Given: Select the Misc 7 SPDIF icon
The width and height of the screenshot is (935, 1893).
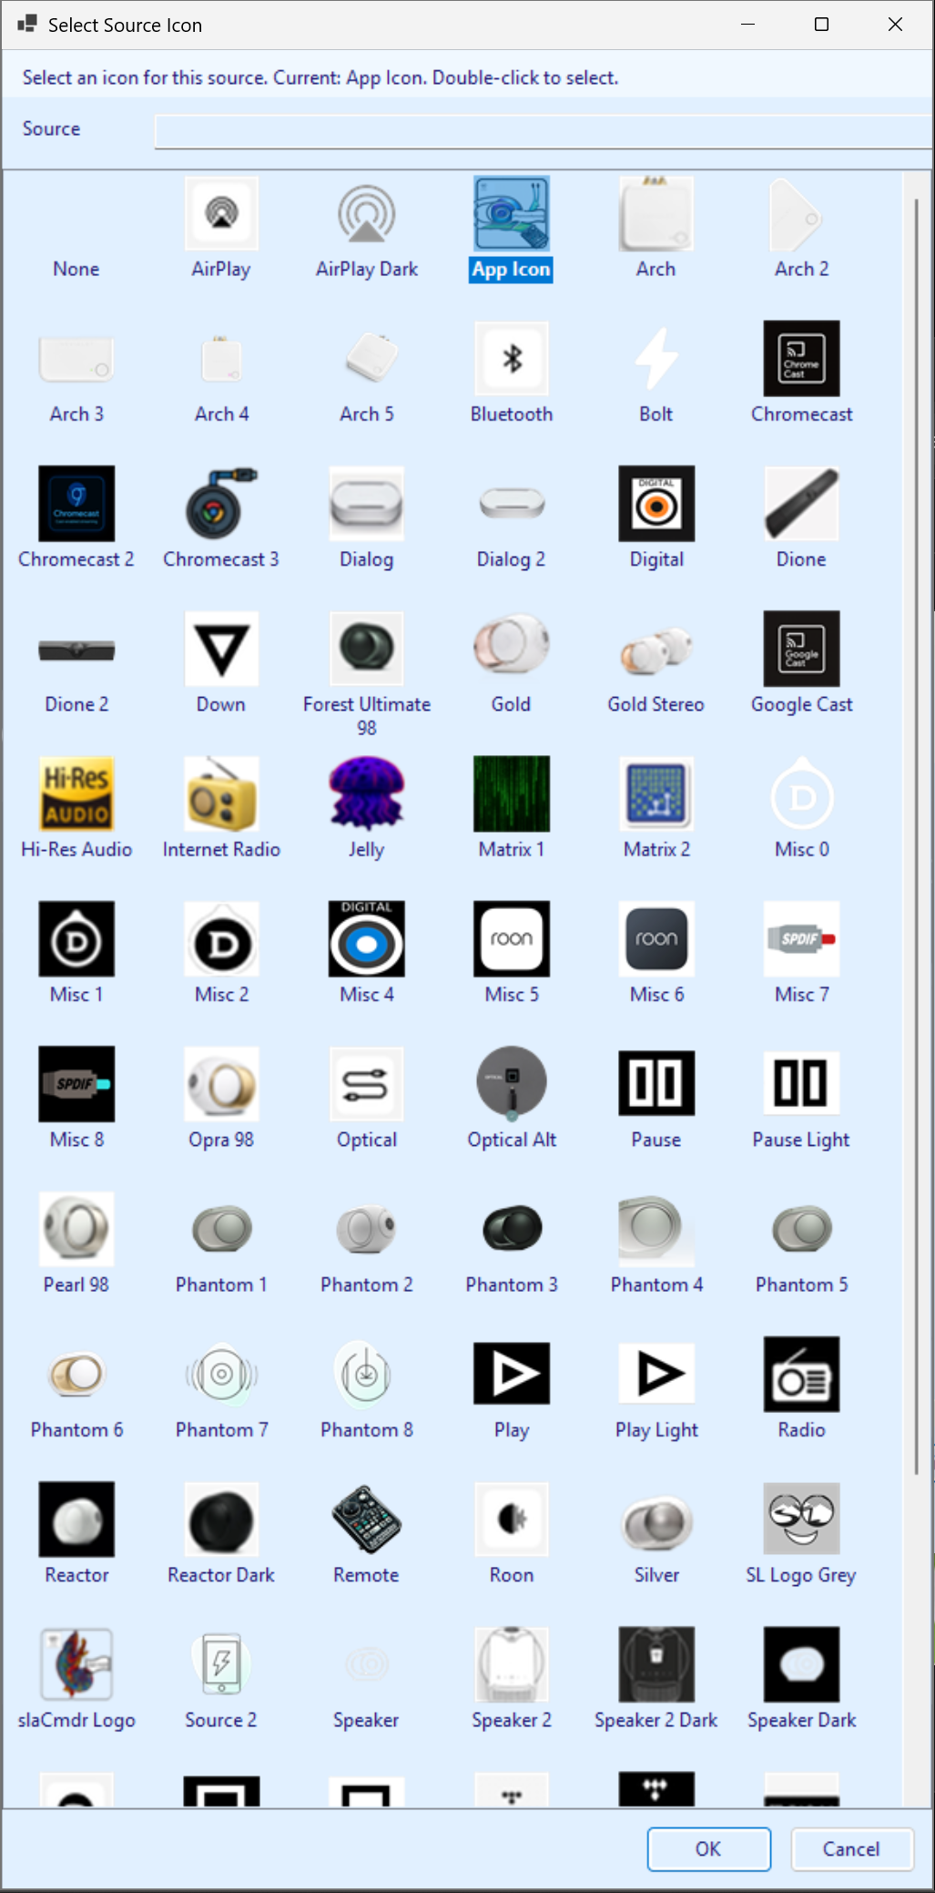Looking at the screenshot, I should click(x=802, y=938).
